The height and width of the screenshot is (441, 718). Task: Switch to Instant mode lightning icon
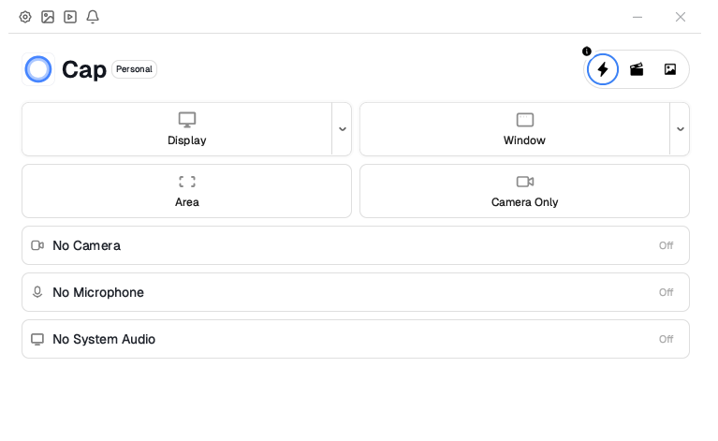[603, 69]
